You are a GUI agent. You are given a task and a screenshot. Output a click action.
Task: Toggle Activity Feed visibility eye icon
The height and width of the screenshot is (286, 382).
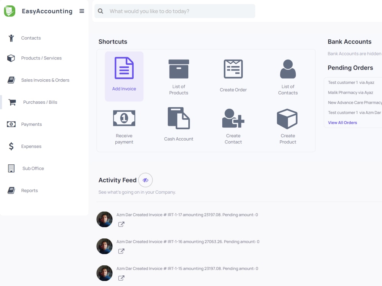click(146, 180)
